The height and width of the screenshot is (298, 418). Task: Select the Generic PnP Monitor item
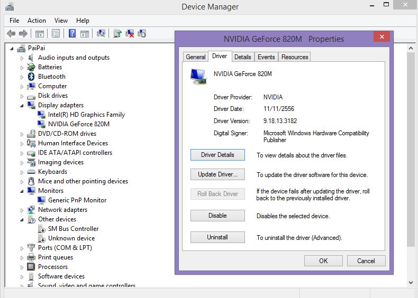coord(77,200)
